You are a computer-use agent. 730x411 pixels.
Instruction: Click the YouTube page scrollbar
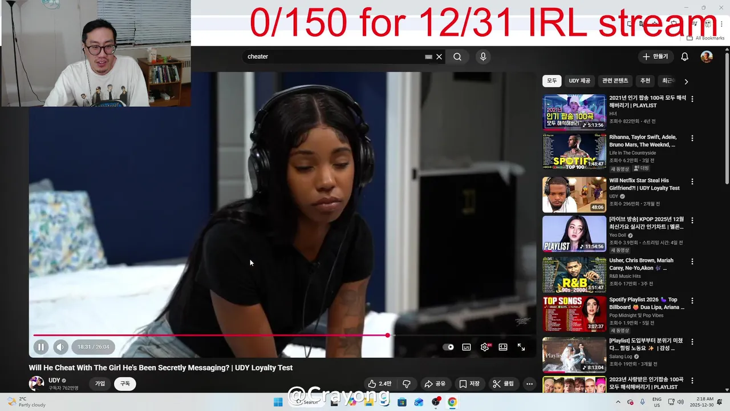727,119
